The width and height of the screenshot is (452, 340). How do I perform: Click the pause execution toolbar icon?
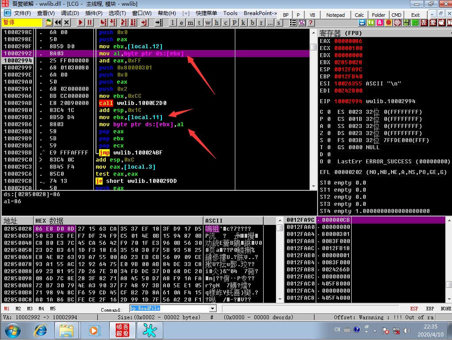point(89,23)
